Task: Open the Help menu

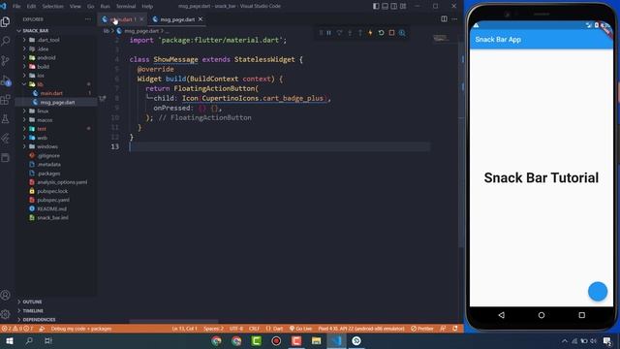Action: click(x=147, y=7)
